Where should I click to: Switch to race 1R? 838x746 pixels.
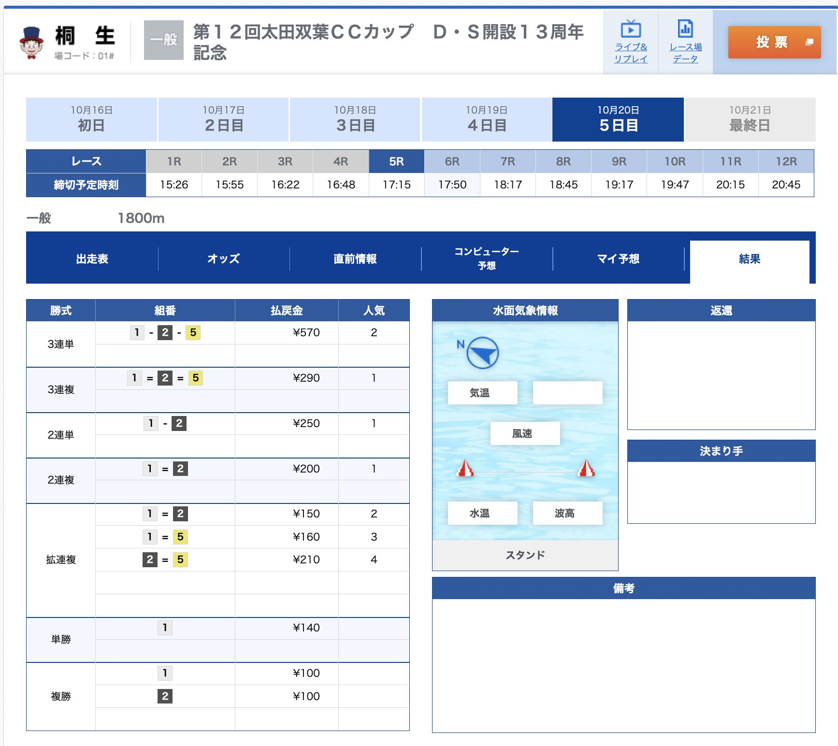pyautogui.click(x=174, y=161)
